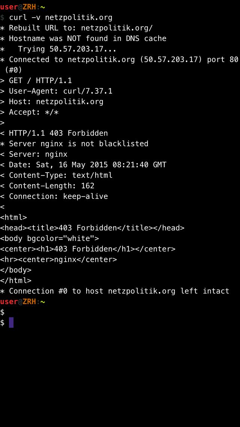The height and width of the screenshot is (427, 240).
Task: Click the Accept: */* header line
Action: point(34,112)
